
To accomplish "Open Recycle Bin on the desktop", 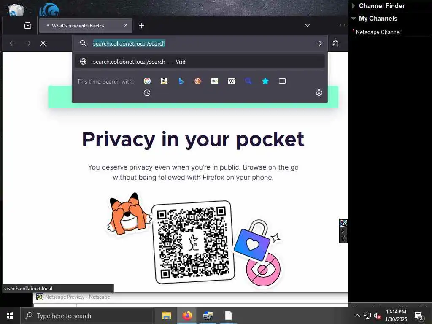I will (x=16, y=10).
